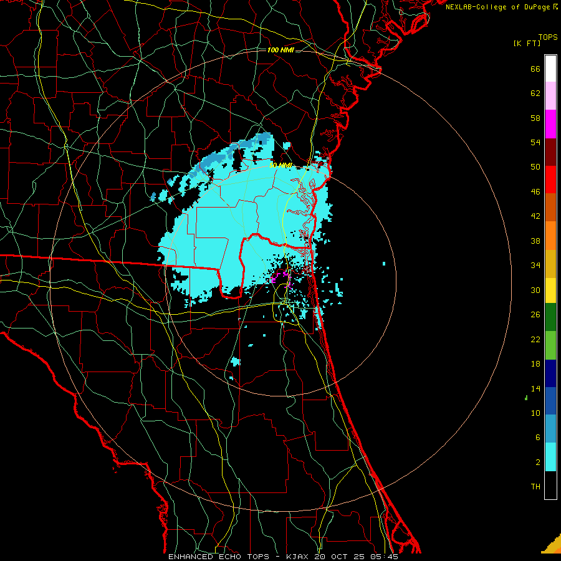
Task: Click the 2 legend value
Action: (x=538, y=463)
